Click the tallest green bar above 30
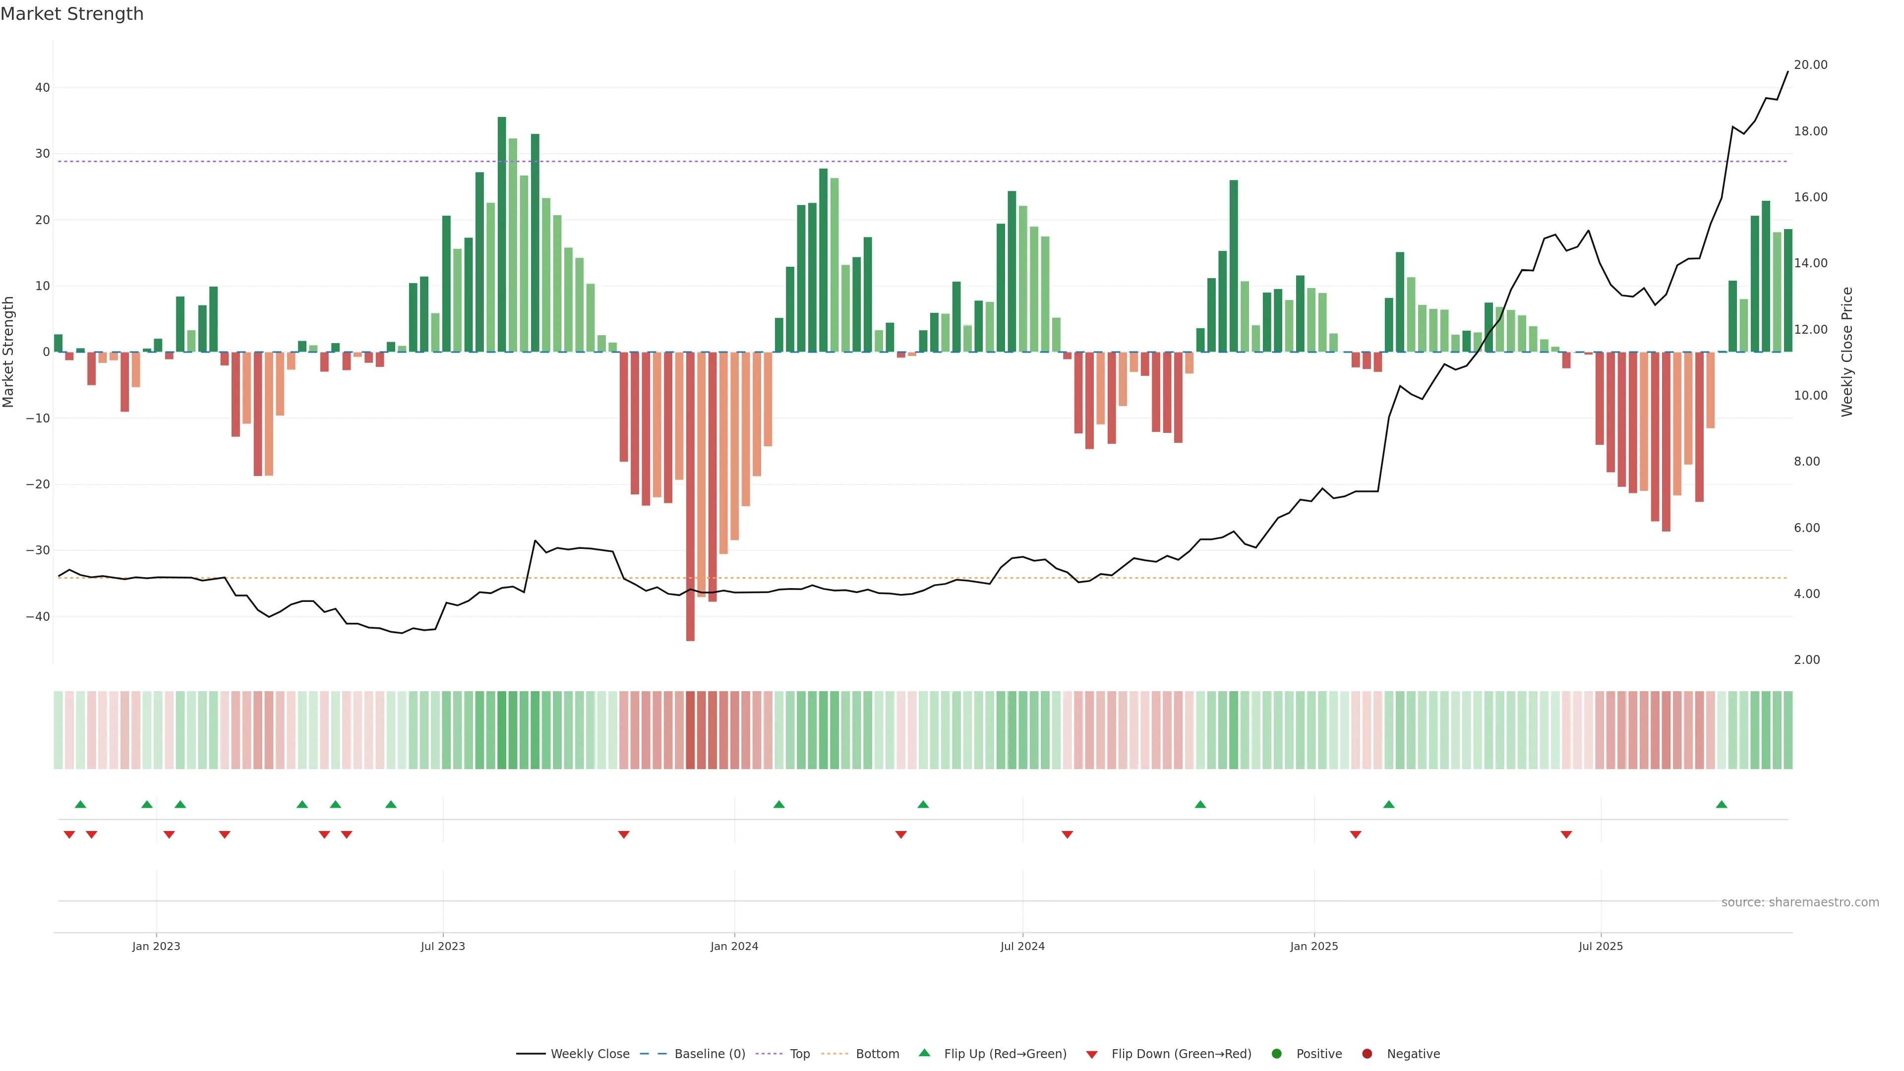The width and height of the screenshot is (1904, 1071). (502, 234)
